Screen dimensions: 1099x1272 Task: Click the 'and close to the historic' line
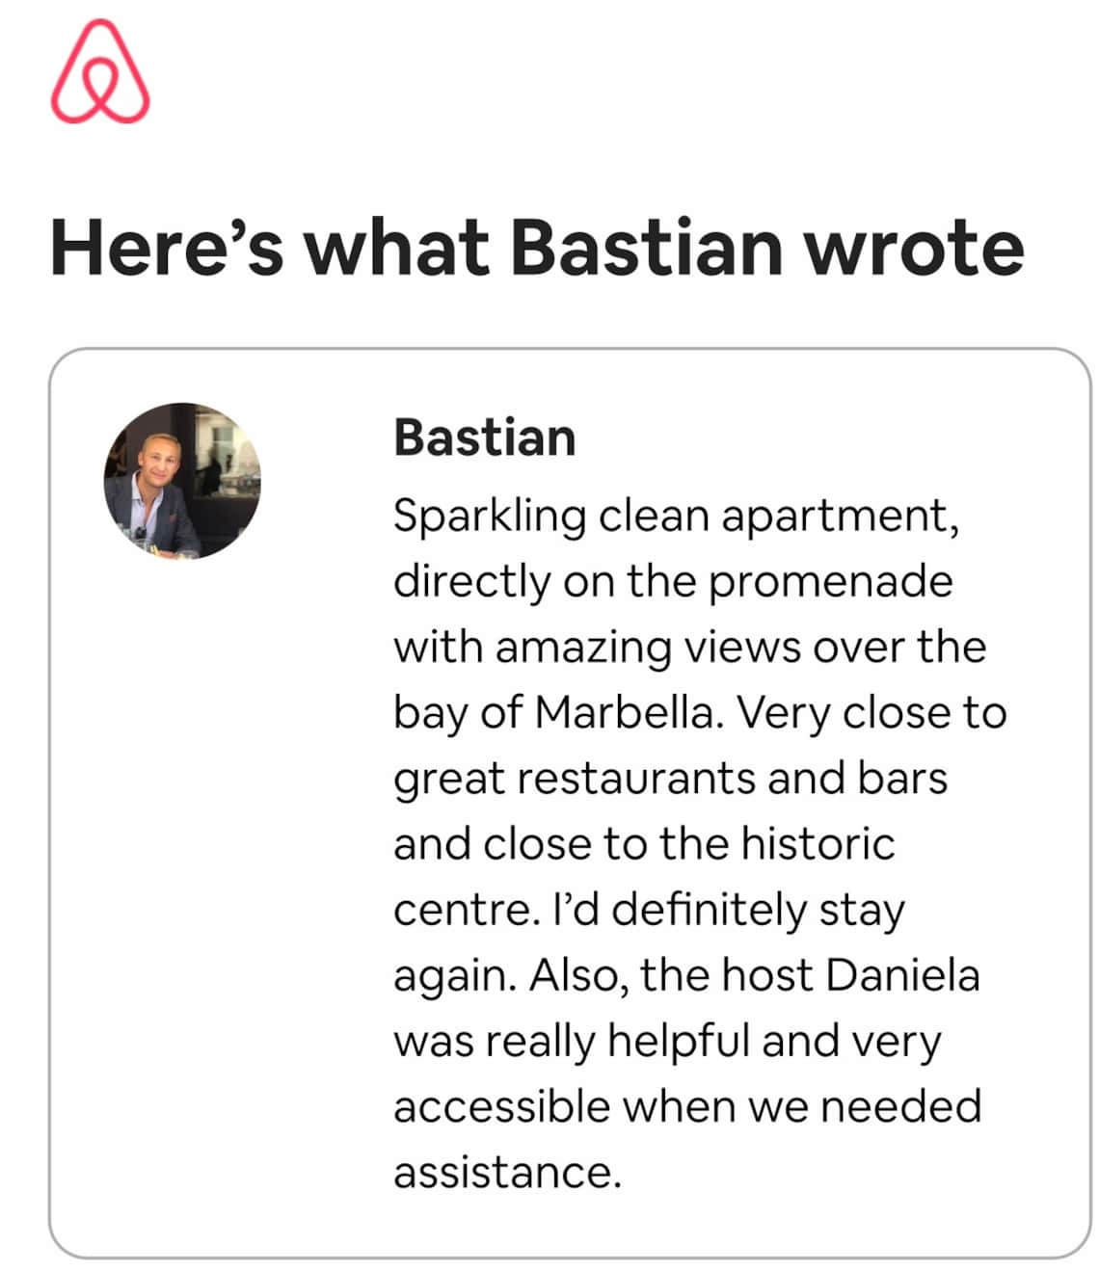pyautogui.click(x=644, y=844)
